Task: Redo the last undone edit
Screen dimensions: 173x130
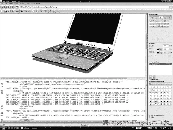Action: (x=25, y=11)
